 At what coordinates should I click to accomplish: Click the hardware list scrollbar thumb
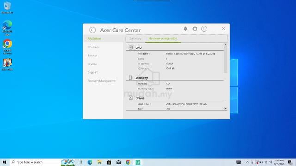(225, 60)
